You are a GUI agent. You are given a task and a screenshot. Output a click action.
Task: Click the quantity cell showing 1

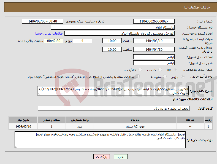coord(51,126)
